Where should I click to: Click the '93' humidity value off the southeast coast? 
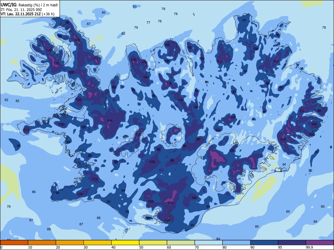coord(310,170)
